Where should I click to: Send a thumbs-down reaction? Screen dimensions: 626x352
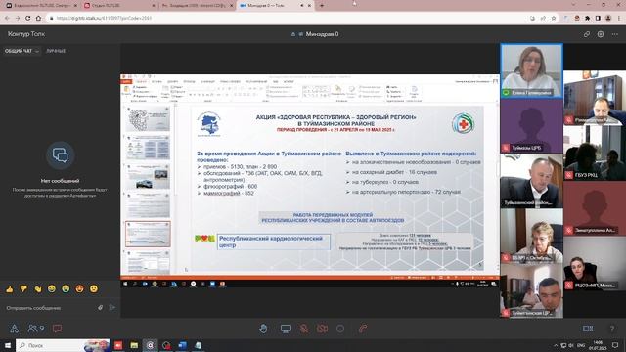click(23, 289)
